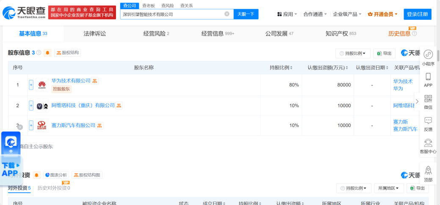Open the 赛力斯汽车有限公司 shareholder link
The height and width of the screenshot is (205, 440).
click(x=73, y=126)
